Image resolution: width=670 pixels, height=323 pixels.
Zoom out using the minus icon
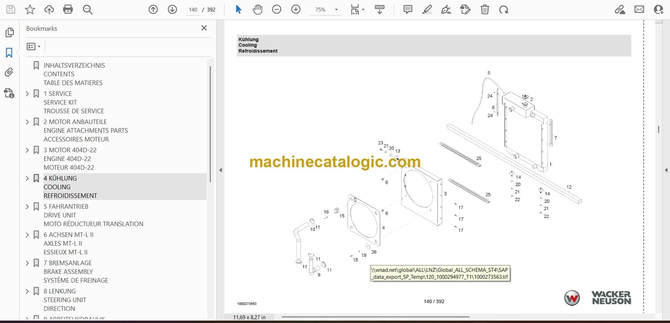coord(276,9)
